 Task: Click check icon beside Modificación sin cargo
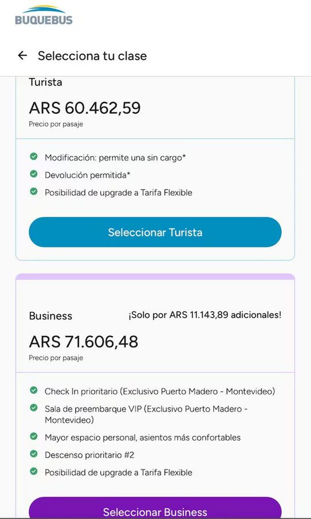point(34,157)
